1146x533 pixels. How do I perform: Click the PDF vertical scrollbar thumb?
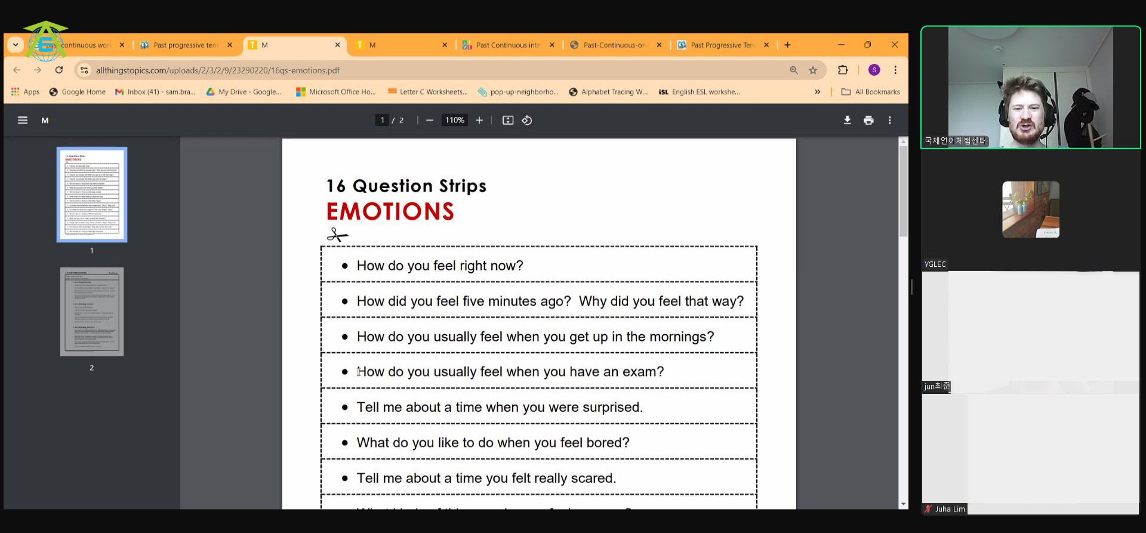tap(903, 191)
